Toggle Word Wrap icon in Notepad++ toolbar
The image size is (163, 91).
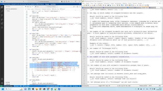[122, 5]
